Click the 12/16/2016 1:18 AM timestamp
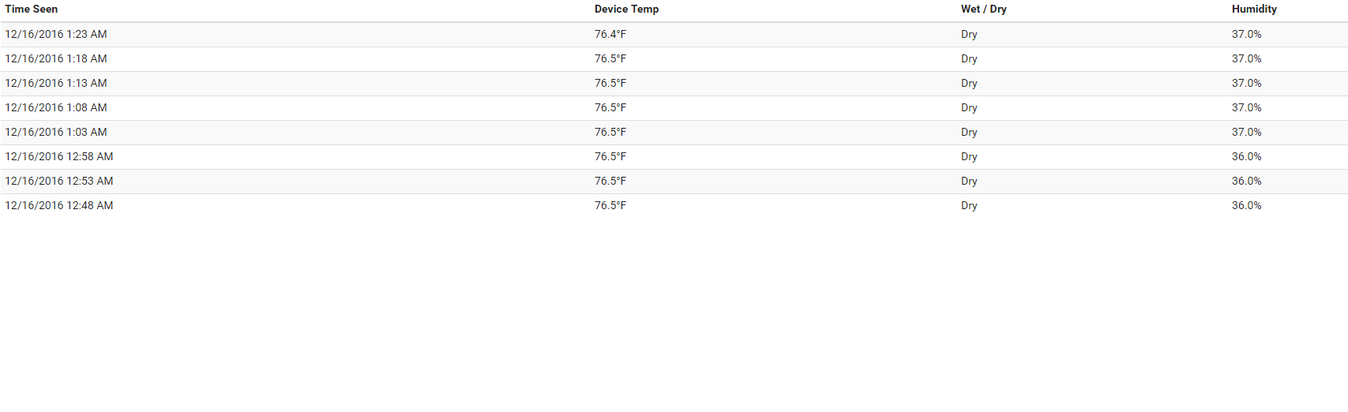This screenshot has height=412, width=1348. click(56, 59)
